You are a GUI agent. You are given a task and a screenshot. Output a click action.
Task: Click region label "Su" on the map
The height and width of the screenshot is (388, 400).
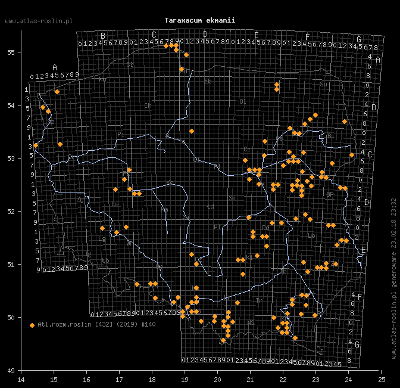(x=323, y=84)
